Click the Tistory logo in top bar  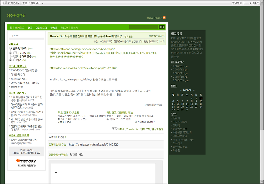coord(12,3)
